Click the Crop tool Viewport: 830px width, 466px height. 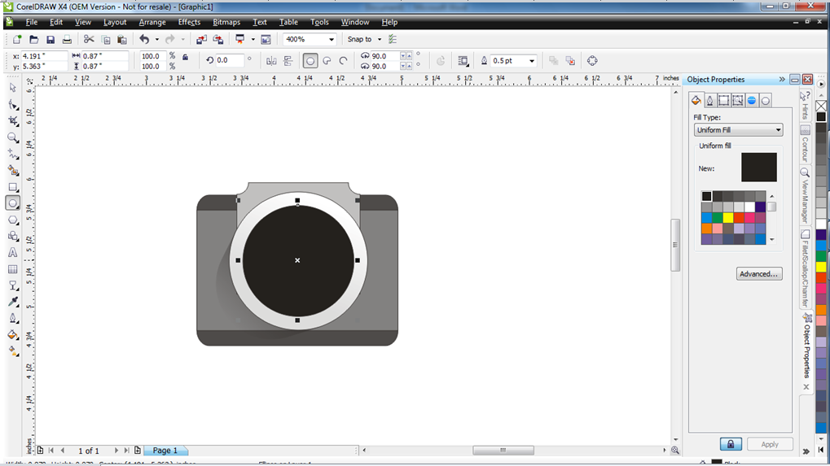13,121
